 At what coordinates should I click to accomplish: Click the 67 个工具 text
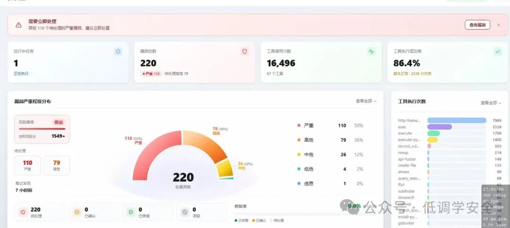[275, 74]
